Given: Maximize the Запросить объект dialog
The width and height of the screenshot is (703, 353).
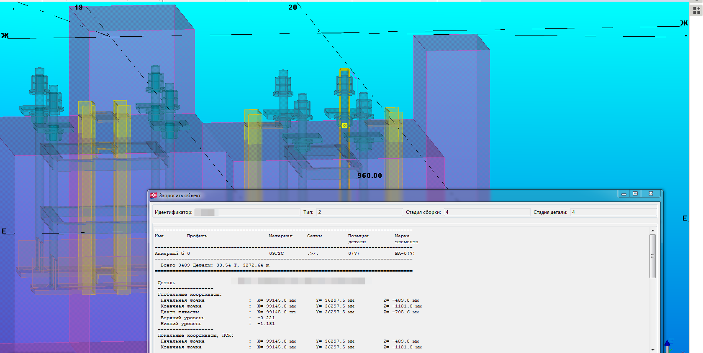Looking at the screenshot, I should click(x=635, y=194).
